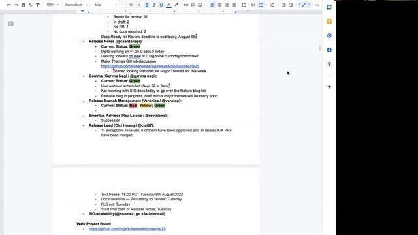
Task: Click the 'Succession' bullet text
Action: tap(110, 120)
